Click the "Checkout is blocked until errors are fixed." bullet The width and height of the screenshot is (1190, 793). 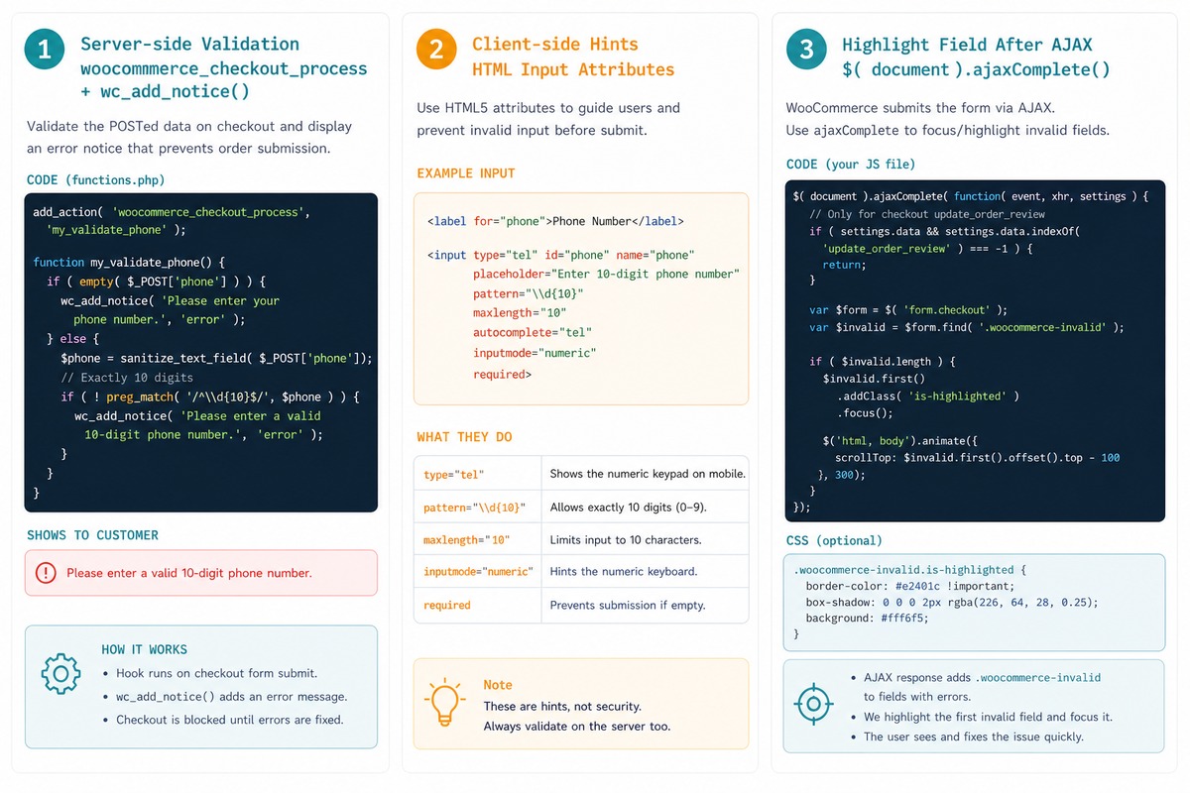tap(230, 720)
